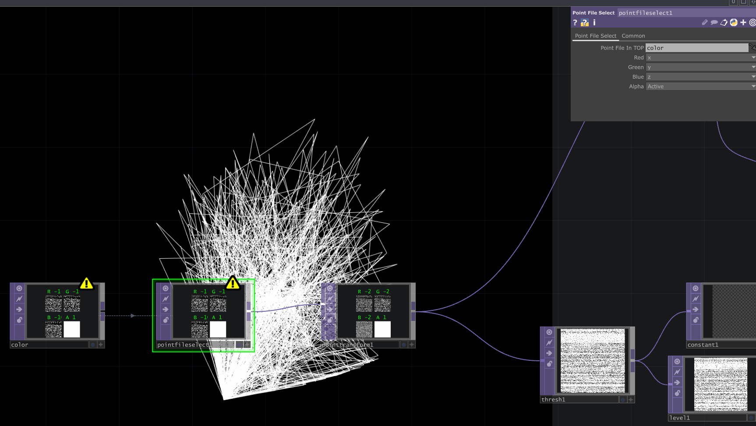Open operator info 'i' icon

coord(594,23)
